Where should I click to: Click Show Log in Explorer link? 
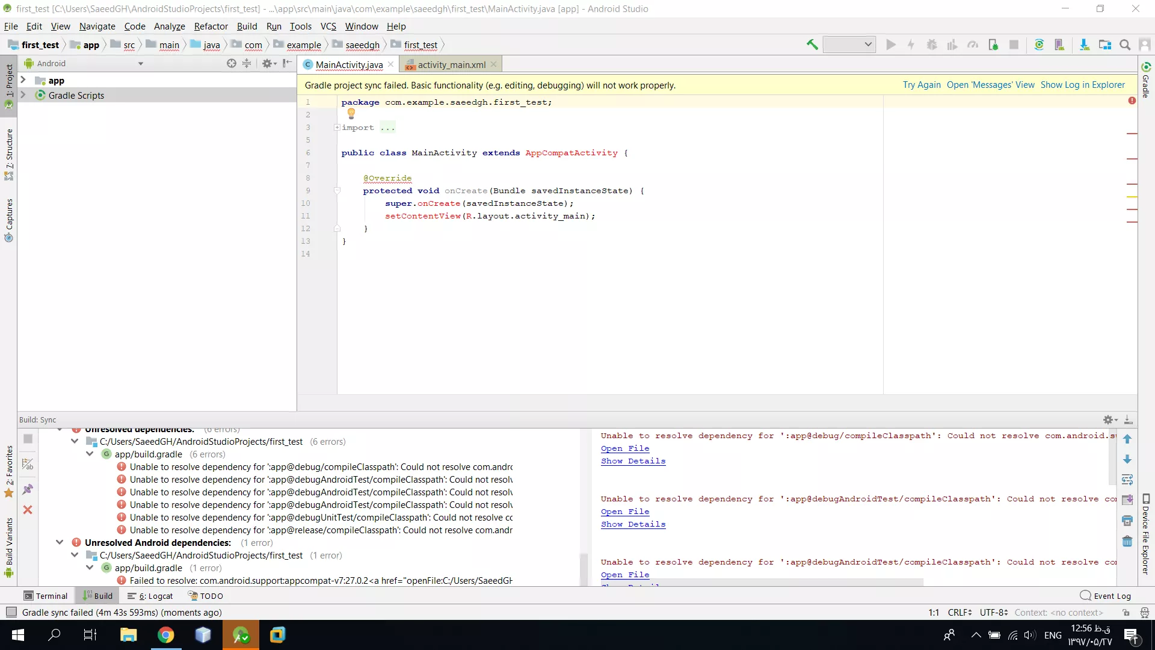click(x=1082, y=85)
